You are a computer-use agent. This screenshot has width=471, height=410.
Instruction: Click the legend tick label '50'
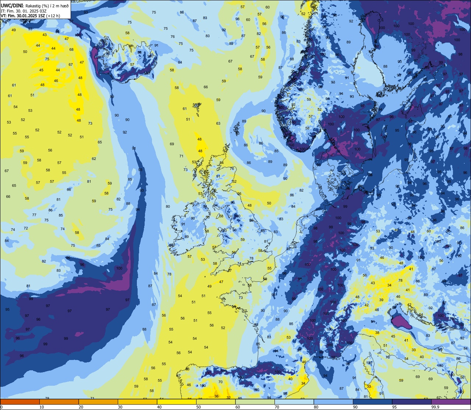[x=198, y=407]
